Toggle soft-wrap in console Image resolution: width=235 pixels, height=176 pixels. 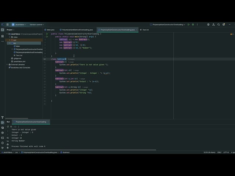pos(8,138)
